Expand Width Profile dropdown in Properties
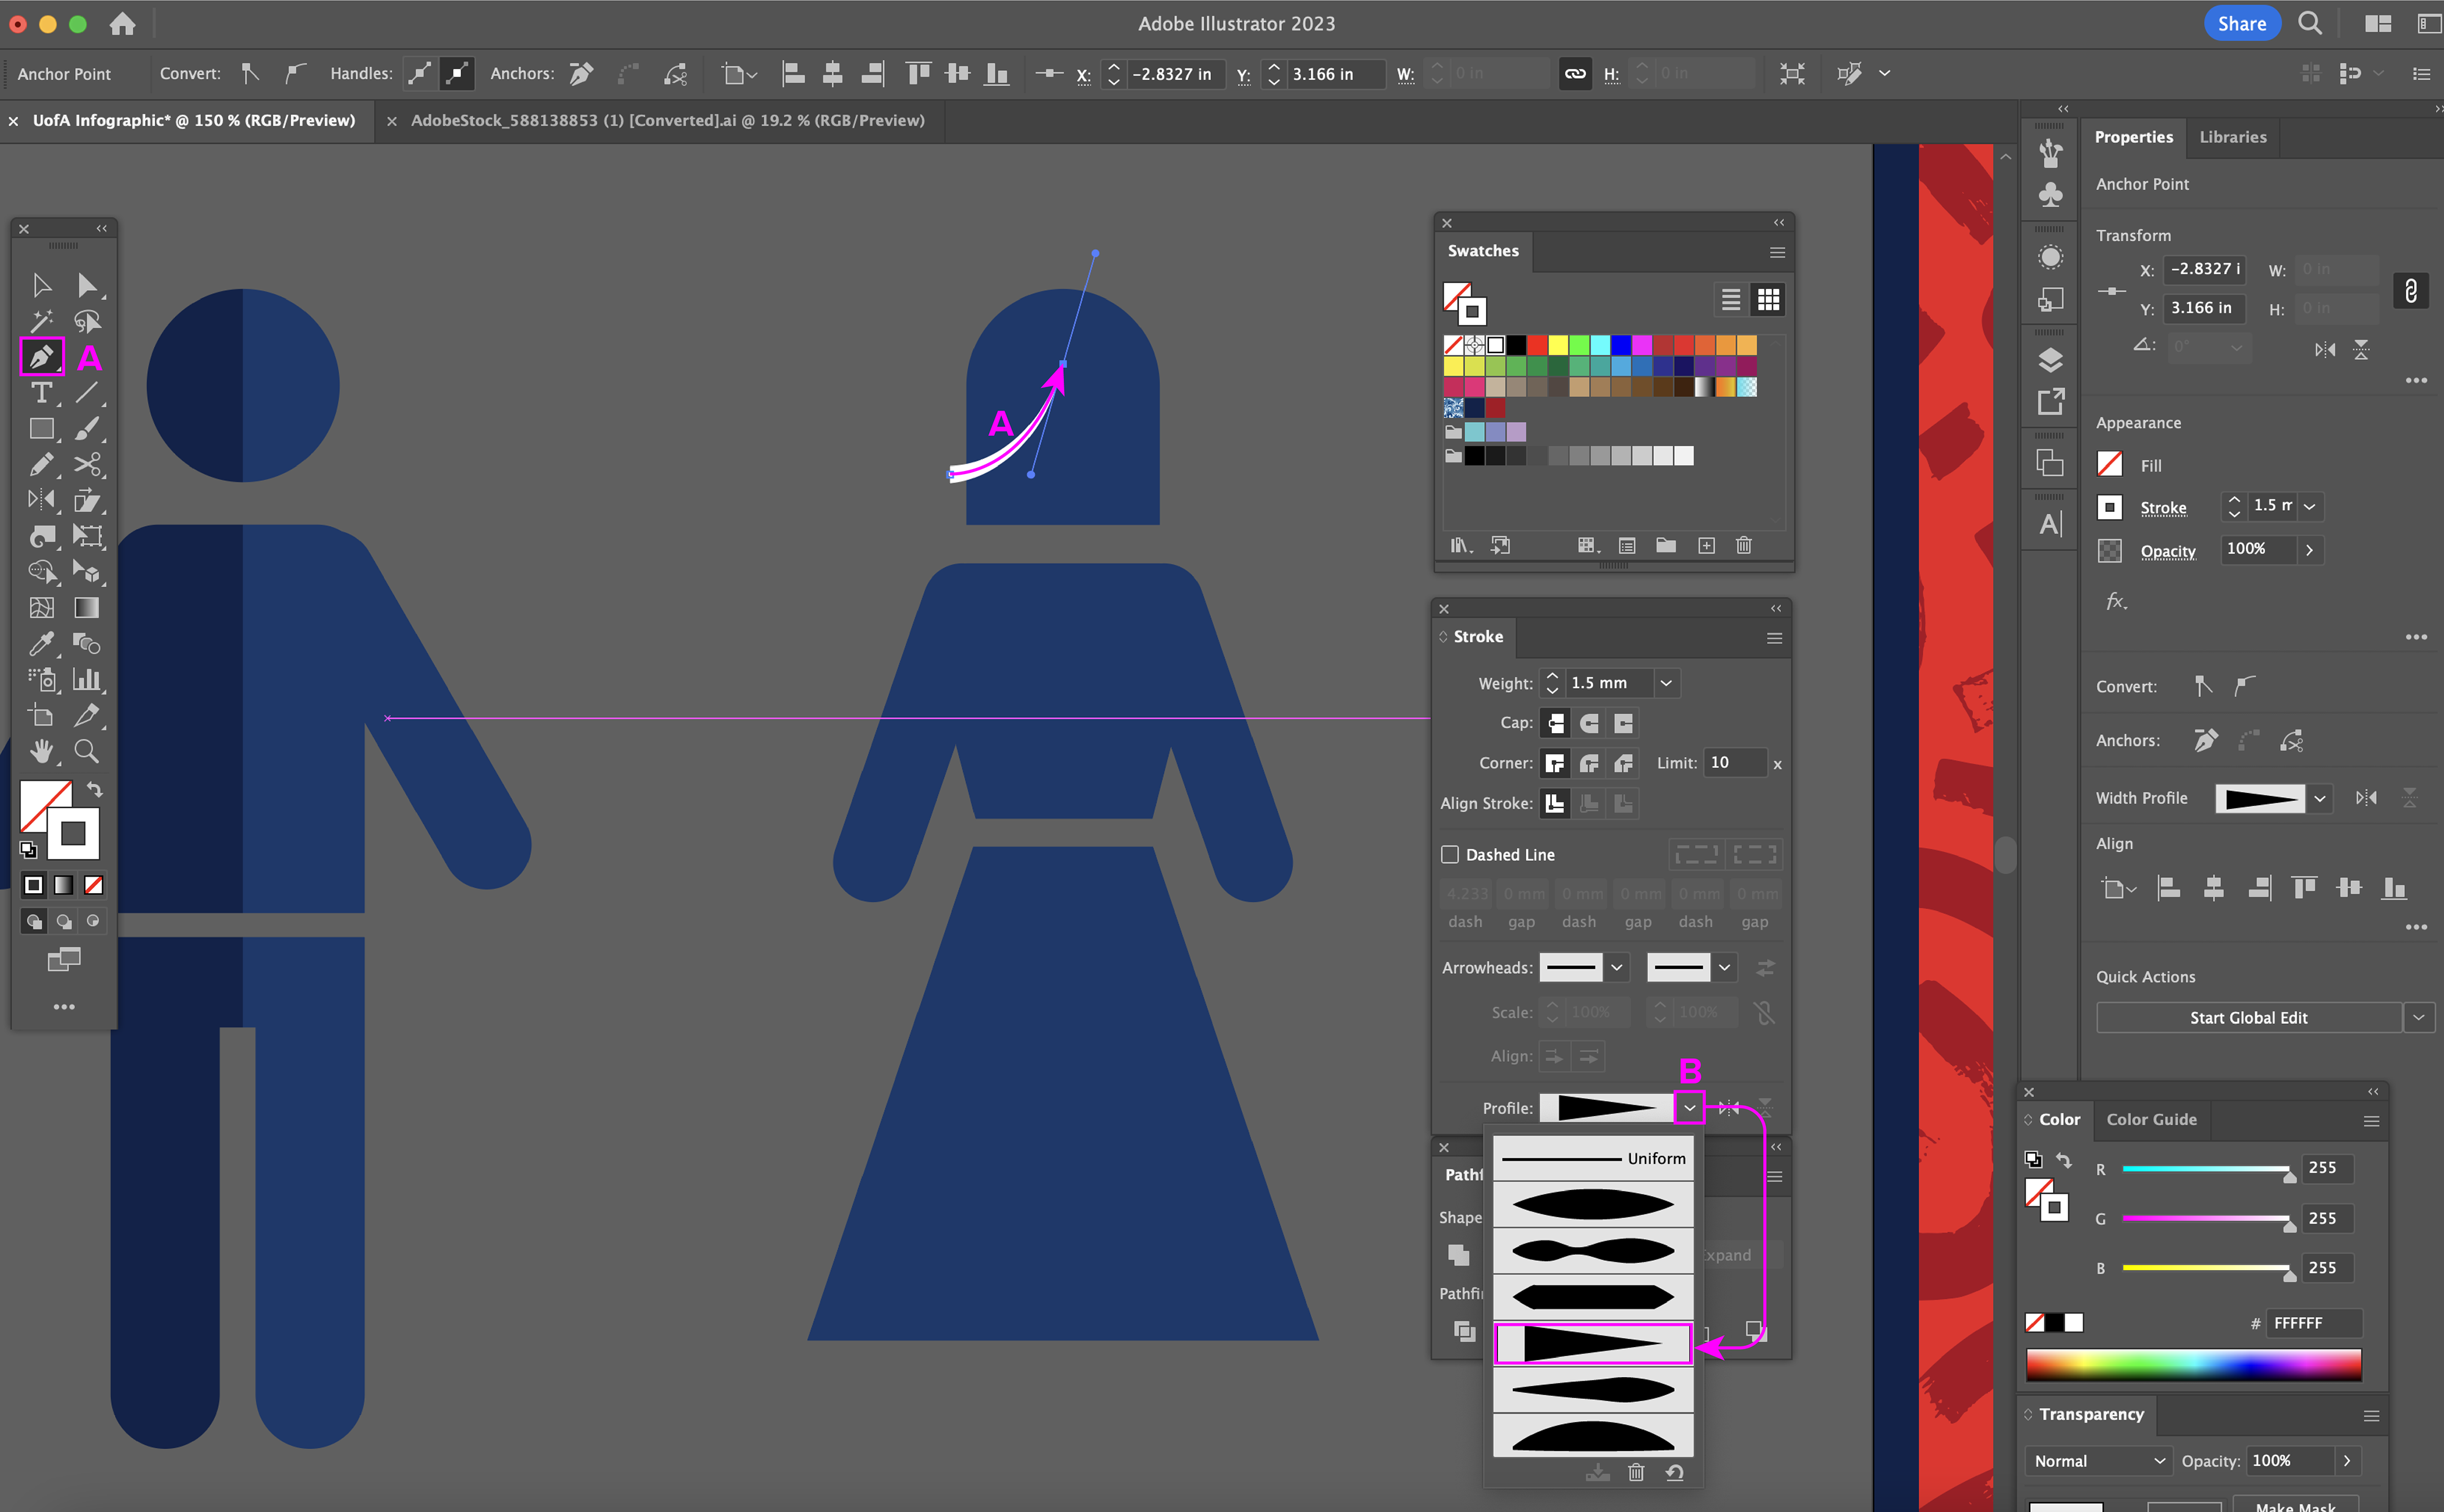 point(2321,798)
